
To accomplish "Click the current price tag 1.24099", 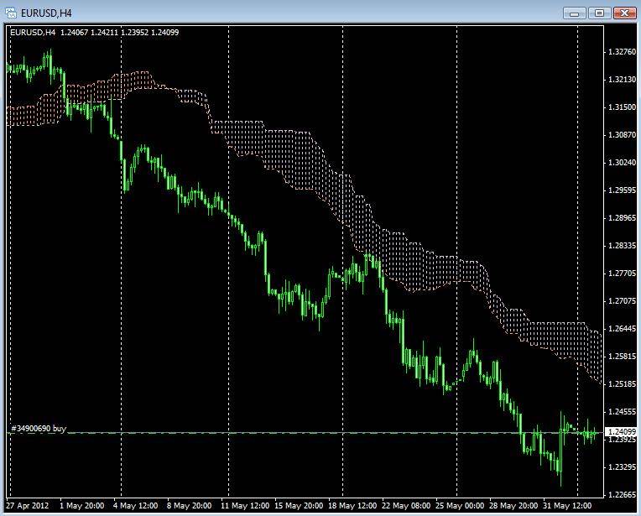I will [x=619, y=433].
